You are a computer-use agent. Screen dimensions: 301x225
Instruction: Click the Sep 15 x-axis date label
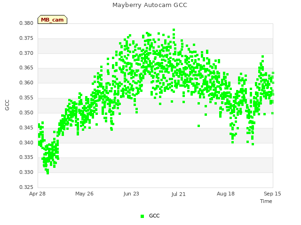[x=272, y=194]
